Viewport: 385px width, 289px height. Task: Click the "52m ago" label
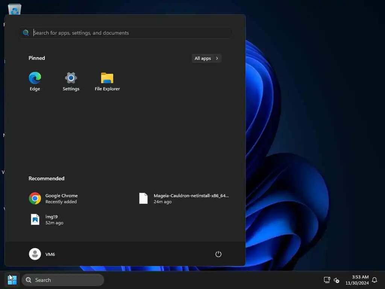[x=54, y=223]
